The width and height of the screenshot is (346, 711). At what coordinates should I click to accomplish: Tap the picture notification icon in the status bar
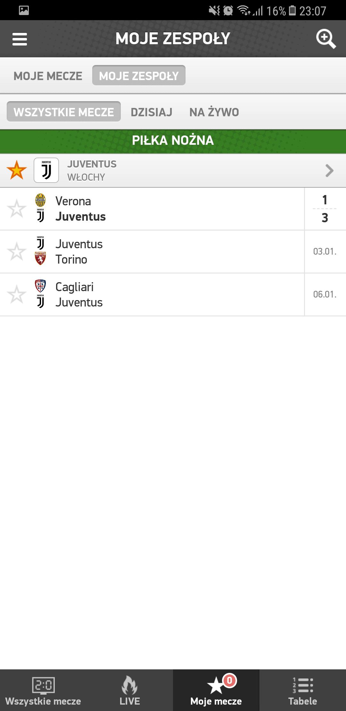pos(24,11)
